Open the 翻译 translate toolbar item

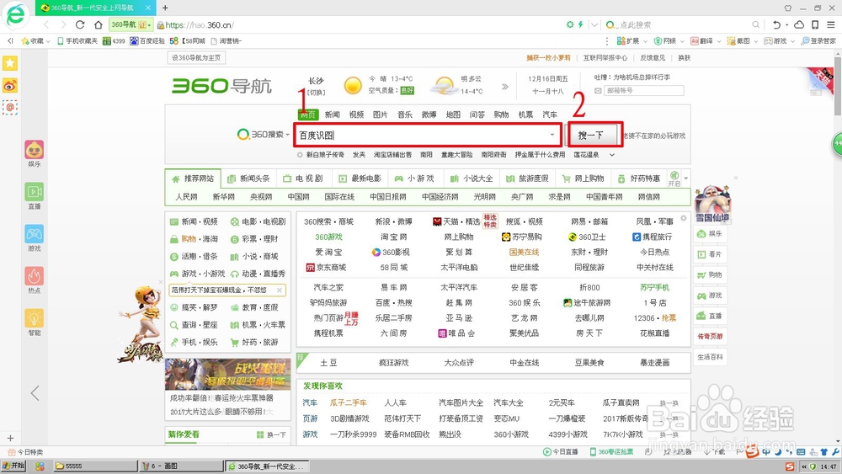tap(702, 40)
